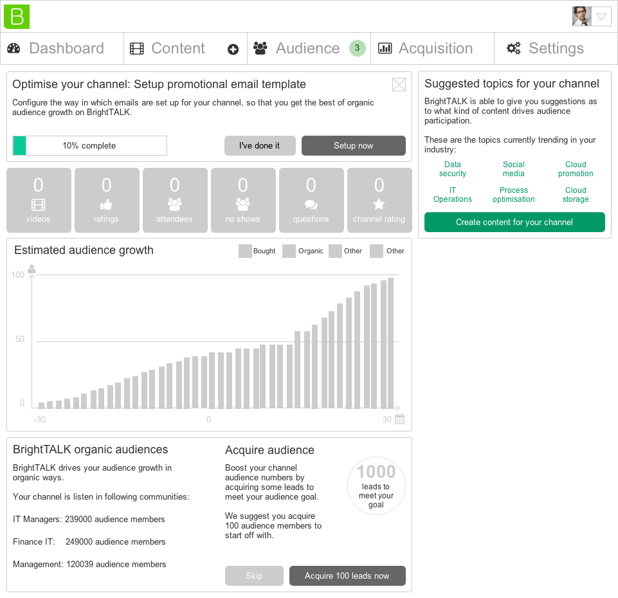Click the I've done it button

[260, 145]
